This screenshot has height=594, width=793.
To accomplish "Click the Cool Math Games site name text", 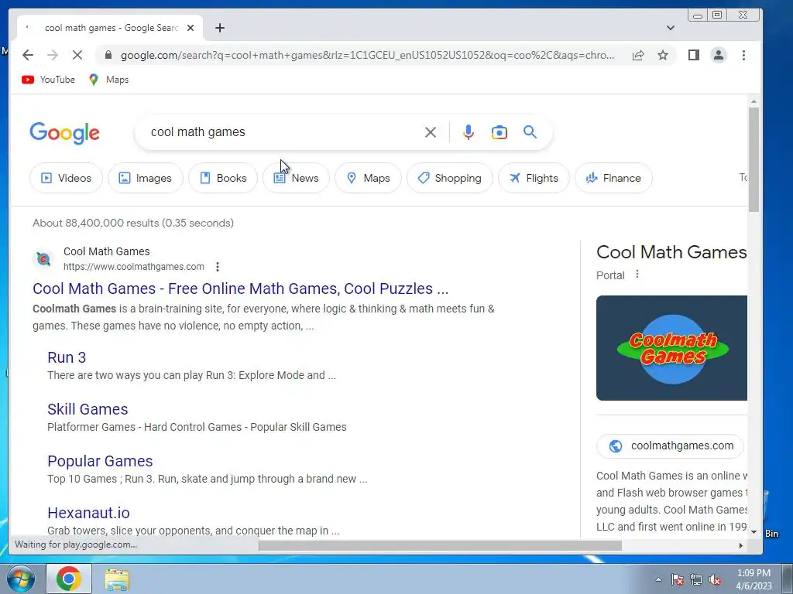I will coord(107,251).
